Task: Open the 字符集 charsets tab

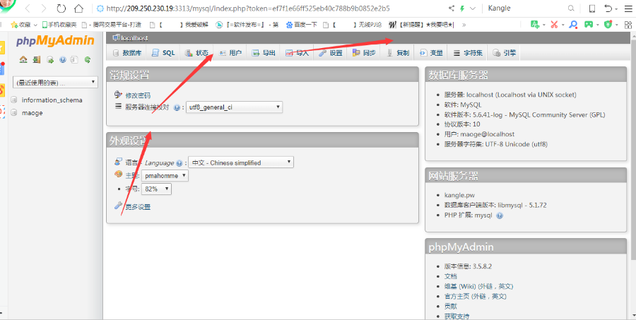Action: click(468, 53)
